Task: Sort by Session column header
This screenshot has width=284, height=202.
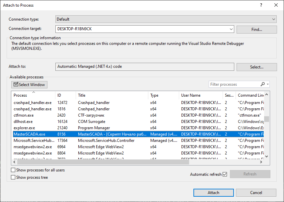Action: tap(229, 95)
